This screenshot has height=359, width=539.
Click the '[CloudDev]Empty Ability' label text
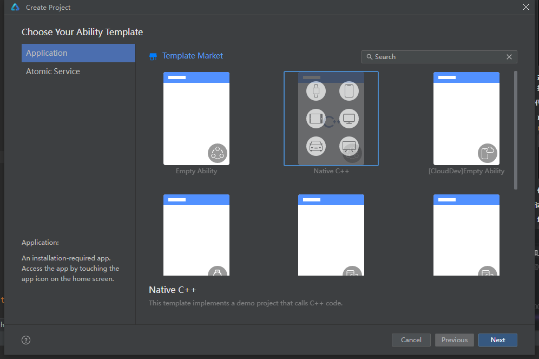pyautogui.click(x=466, y=171)
